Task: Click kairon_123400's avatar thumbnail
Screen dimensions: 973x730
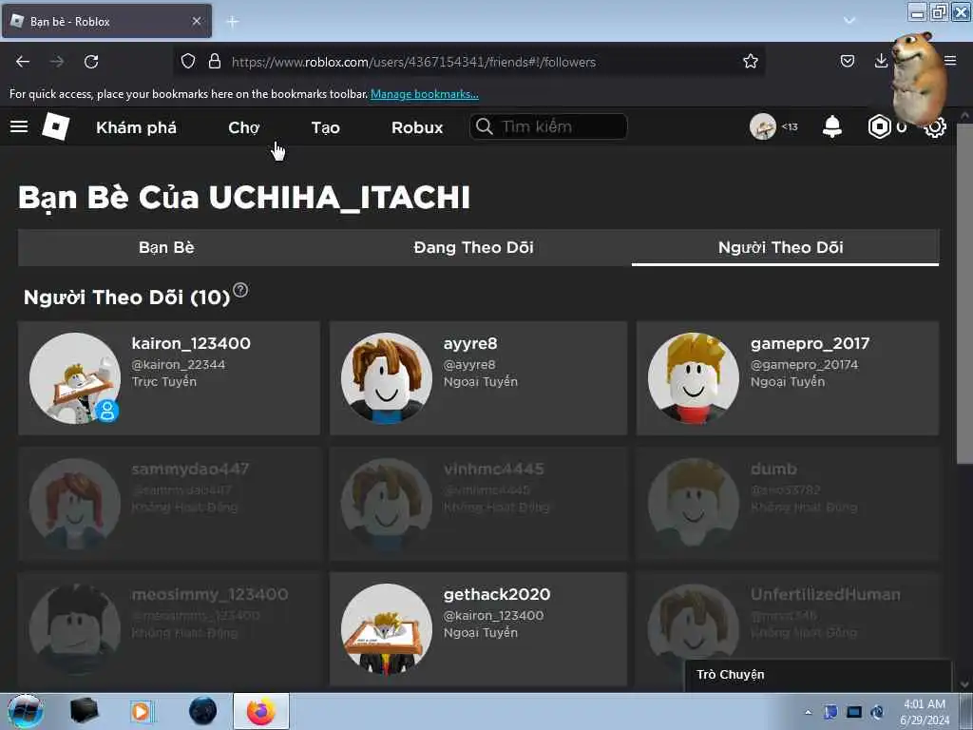Action: coord(74,378)
